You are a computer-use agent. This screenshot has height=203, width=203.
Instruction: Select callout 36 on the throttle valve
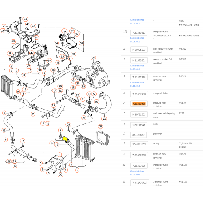coord(64,31)
